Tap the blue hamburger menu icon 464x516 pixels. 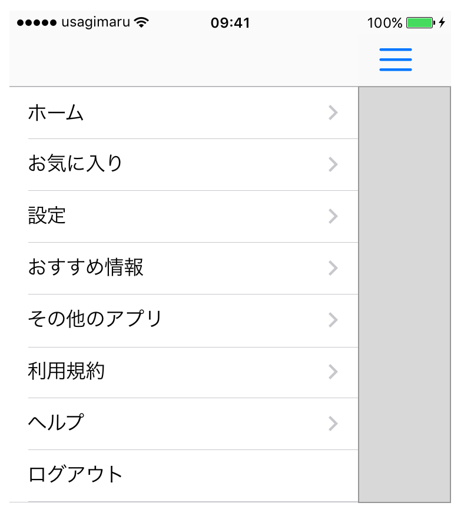[395, 59]
